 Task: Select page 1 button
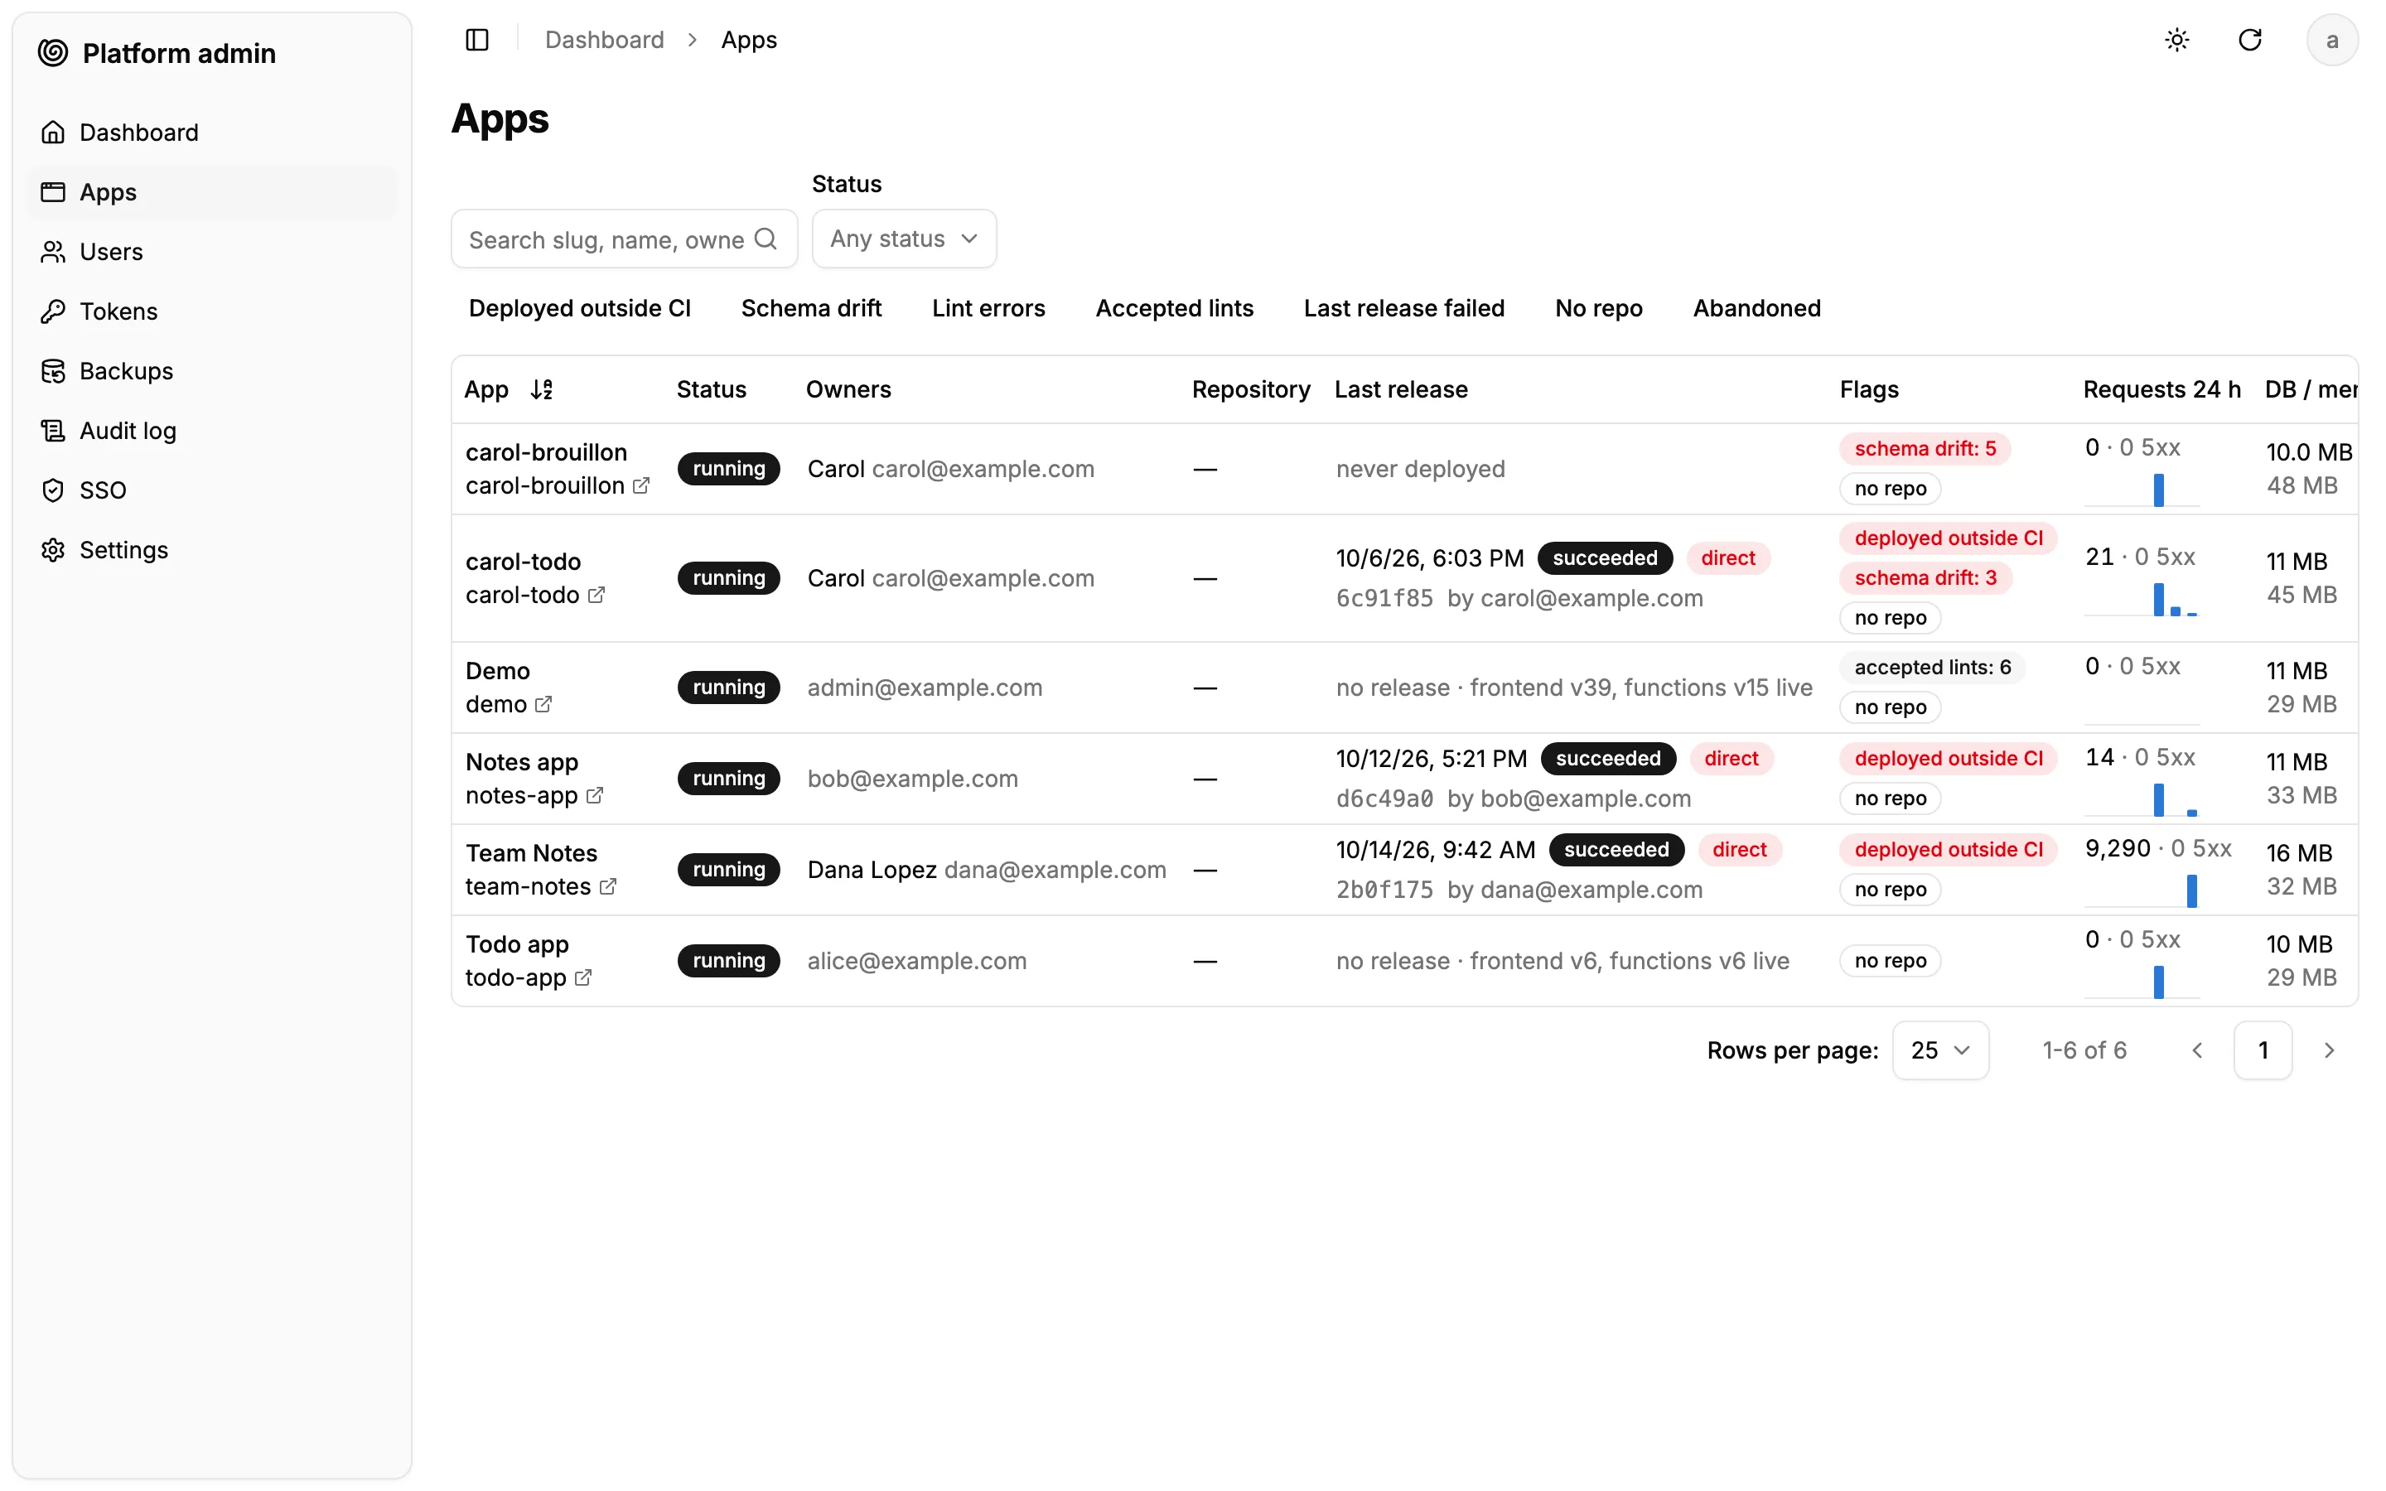(x=2263, y=1050)
